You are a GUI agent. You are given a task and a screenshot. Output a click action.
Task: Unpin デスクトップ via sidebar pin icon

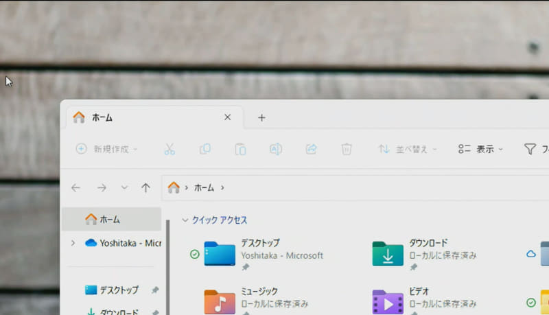pyautogui.click(x=155, y=290)
